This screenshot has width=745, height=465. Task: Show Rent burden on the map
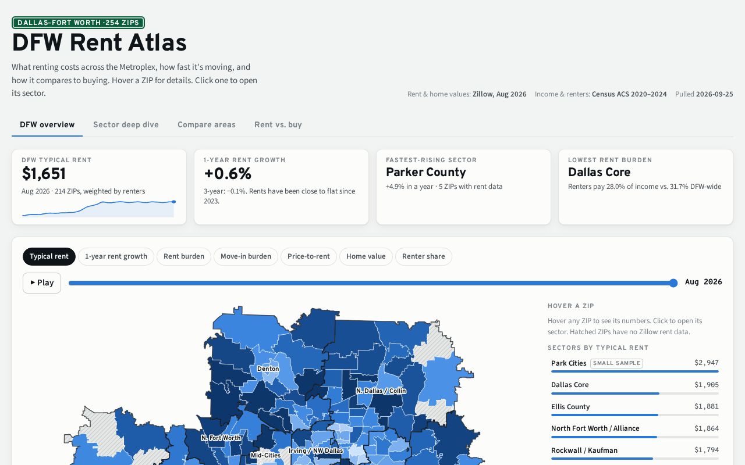point(184,256)
